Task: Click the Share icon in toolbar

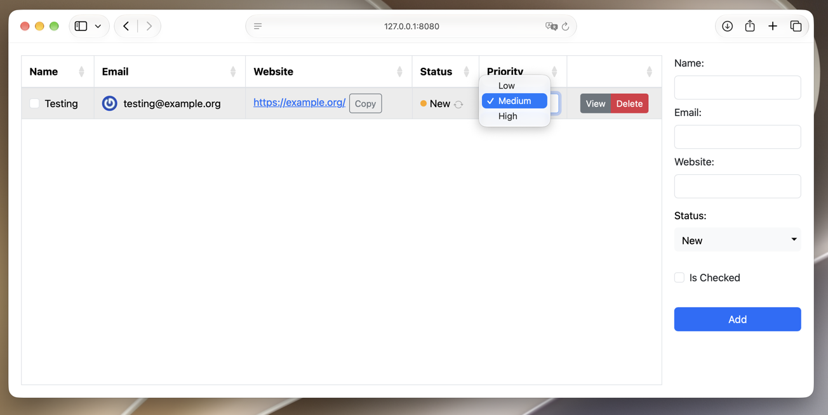Action: (x=750, y=26)
